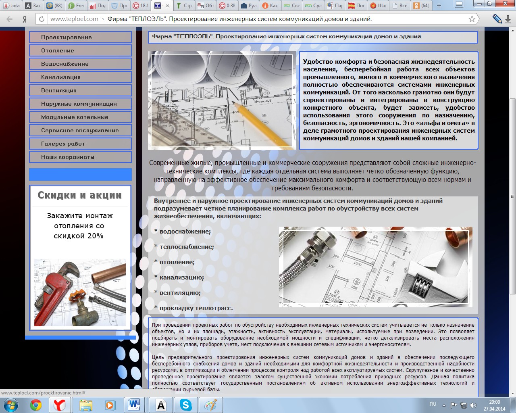
Task: Open Windows Media Player from taskbar
Action: click(x=110, y=405)
